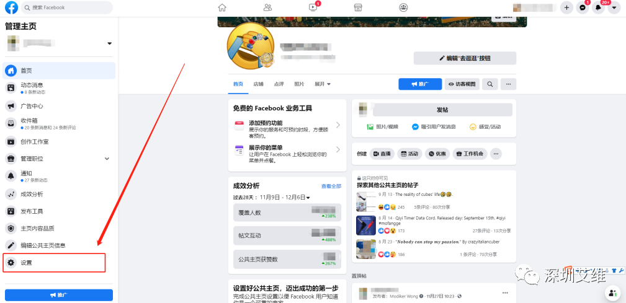Open 创作工作室 in the sidebar
Screen dimensions: 626x303
(x=59, y=141)
